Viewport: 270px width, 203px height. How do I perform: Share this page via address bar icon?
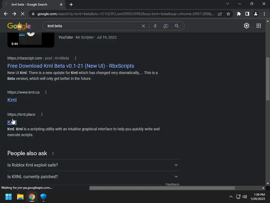(x=220, y=14)
